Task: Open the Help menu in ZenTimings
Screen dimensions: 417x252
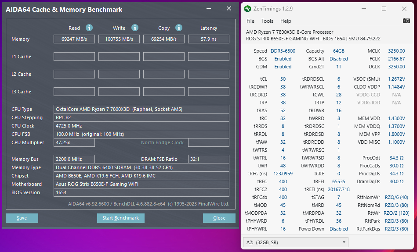Action: point(286,21)
